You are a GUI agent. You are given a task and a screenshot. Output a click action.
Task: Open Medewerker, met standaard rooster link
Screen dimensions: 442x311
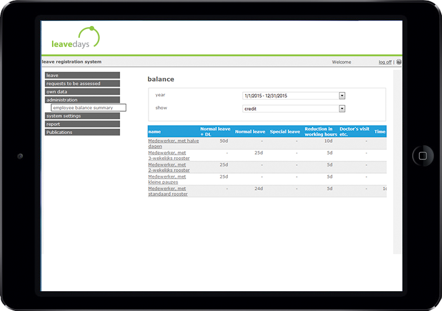tap(168, 191)
